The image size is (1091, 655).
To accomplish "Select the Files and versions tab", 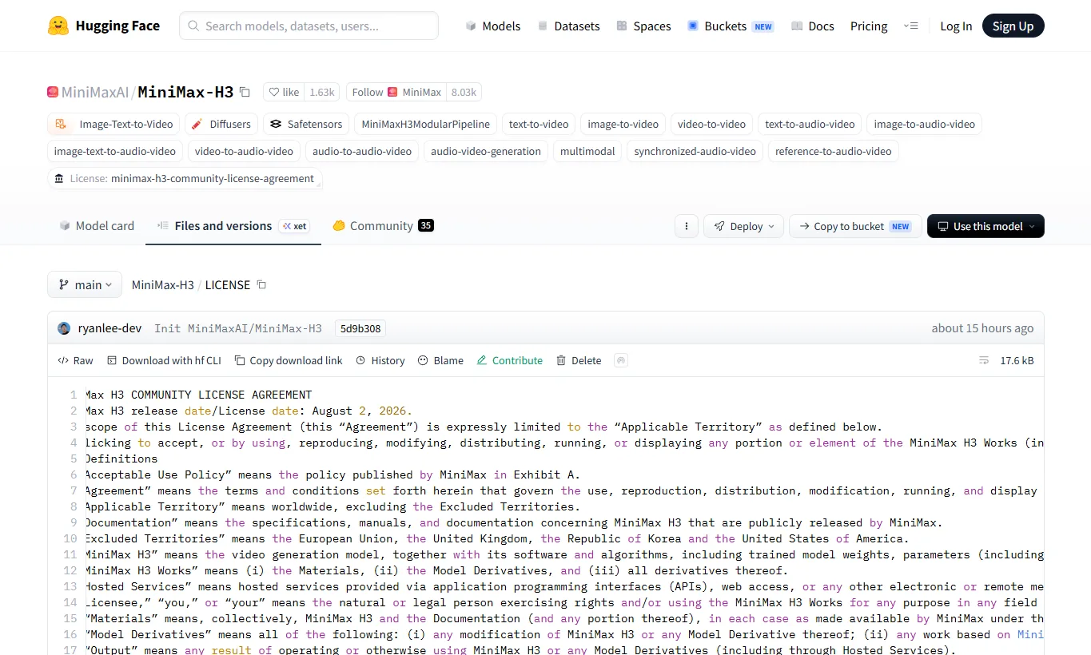I will click(233, 226).
